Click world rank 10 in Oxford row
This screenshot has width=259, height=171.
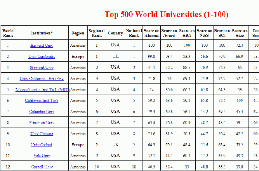tap(8, 145)
